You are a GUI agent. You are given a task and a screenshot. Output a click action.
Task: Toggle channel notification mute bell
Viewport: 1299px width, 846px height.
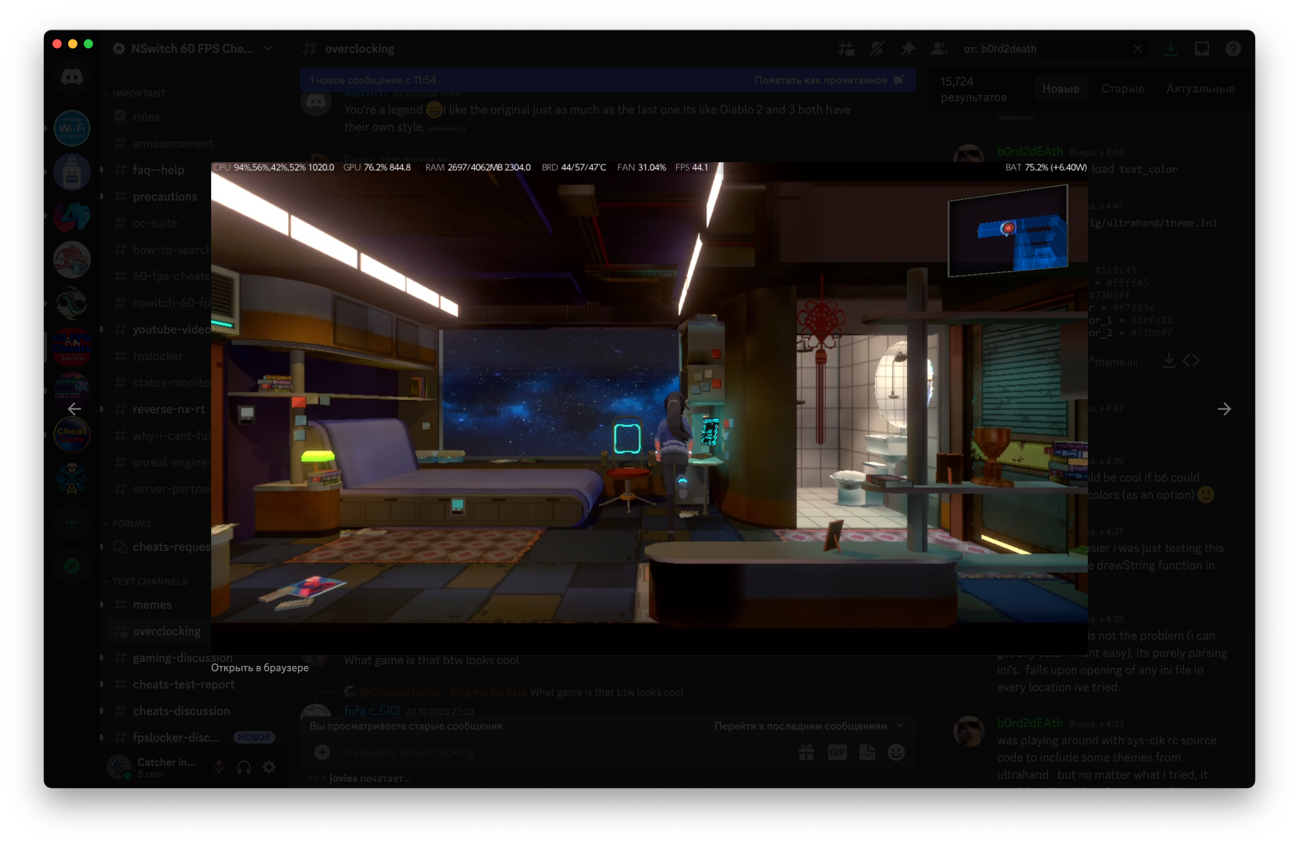[x=877, y=48]
